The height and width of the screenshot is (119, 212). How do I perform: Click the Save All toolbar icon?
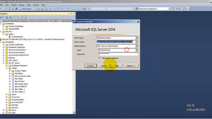pos(16,9)
